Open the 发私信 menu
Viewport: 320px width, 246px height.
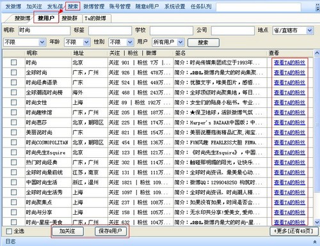[x=55, y=6]
